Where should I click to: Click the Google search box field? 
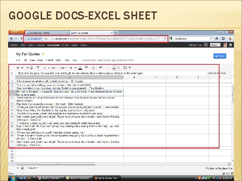191,39
